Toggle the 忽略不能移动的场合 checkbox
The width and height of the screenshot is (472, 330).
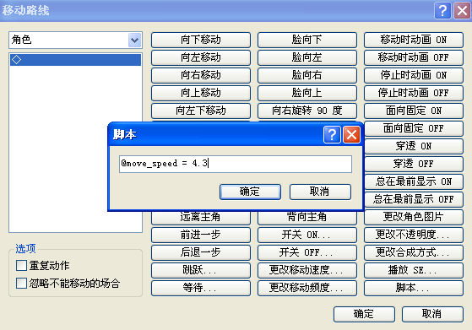[x=21, y=283]
